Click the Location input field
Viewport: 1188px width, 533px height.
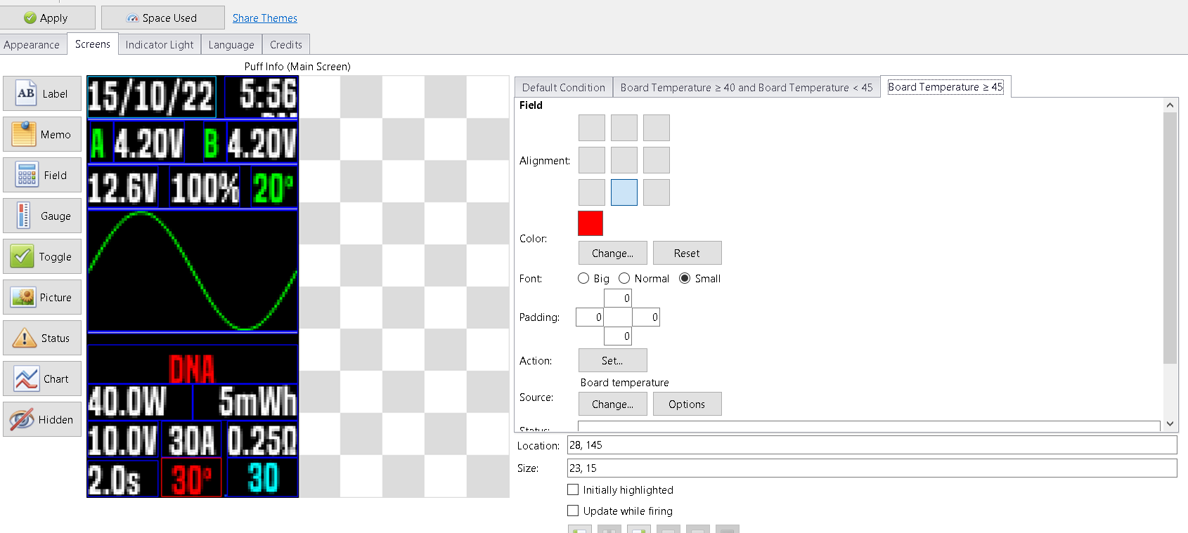pyautogui.click(x=872, y=445)
